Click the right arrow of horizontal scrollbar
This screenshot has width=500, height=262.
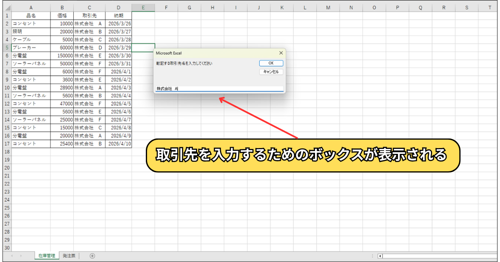point(495,256)
